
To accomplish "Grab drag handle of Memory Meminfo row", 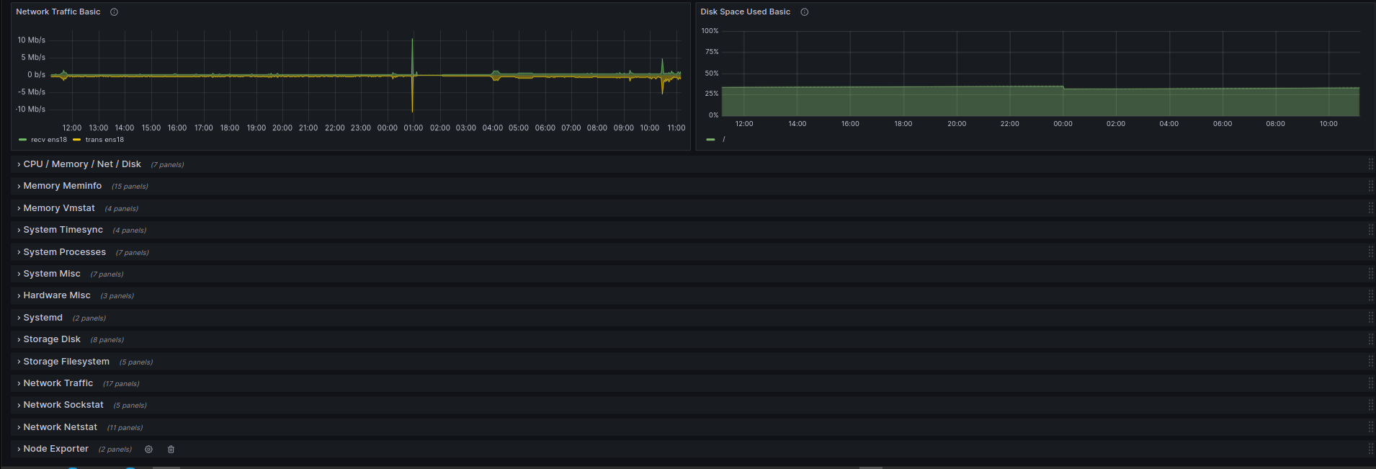I will pyautogui.click(x=1370, y=186).
